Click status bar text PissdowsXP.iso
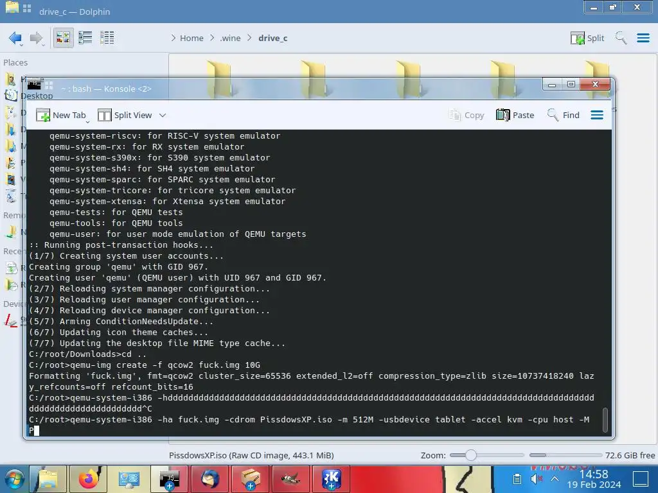The image size is (658, 493). [x=251, y=455]
